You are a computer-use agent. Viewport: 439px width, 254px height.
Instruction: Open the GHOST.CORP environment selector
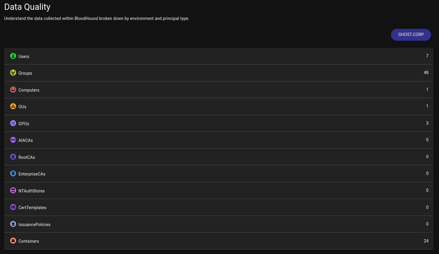[x=411, y=35]
